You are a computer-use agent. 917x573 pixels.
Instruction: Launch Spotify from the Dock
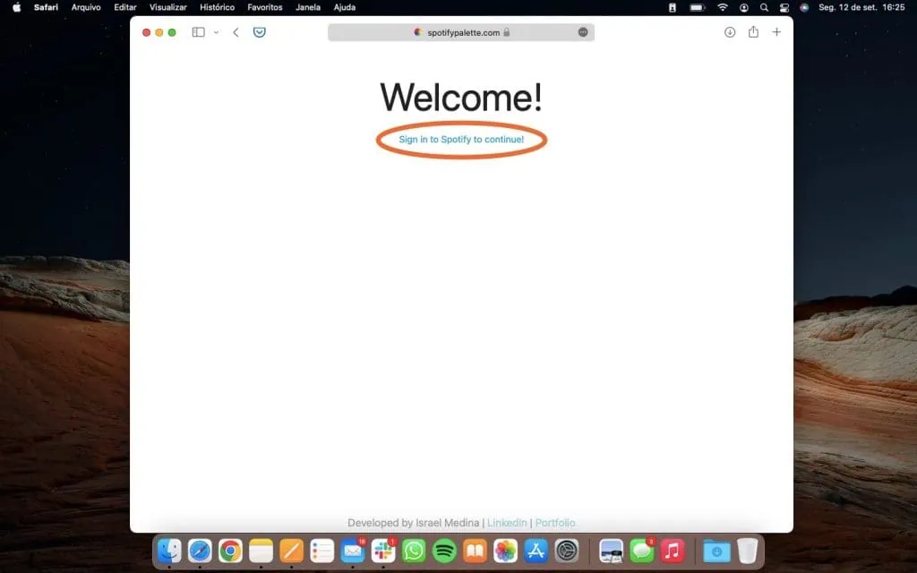(x=444, y=551)
